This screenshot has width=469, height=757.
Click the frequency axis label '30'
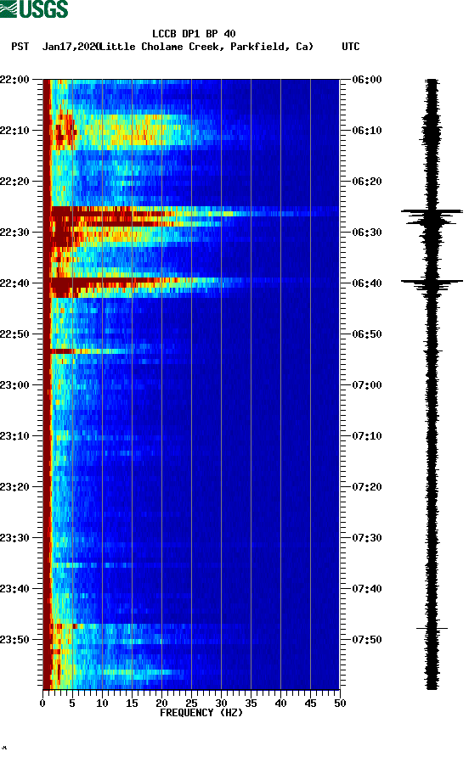(221, 704)
